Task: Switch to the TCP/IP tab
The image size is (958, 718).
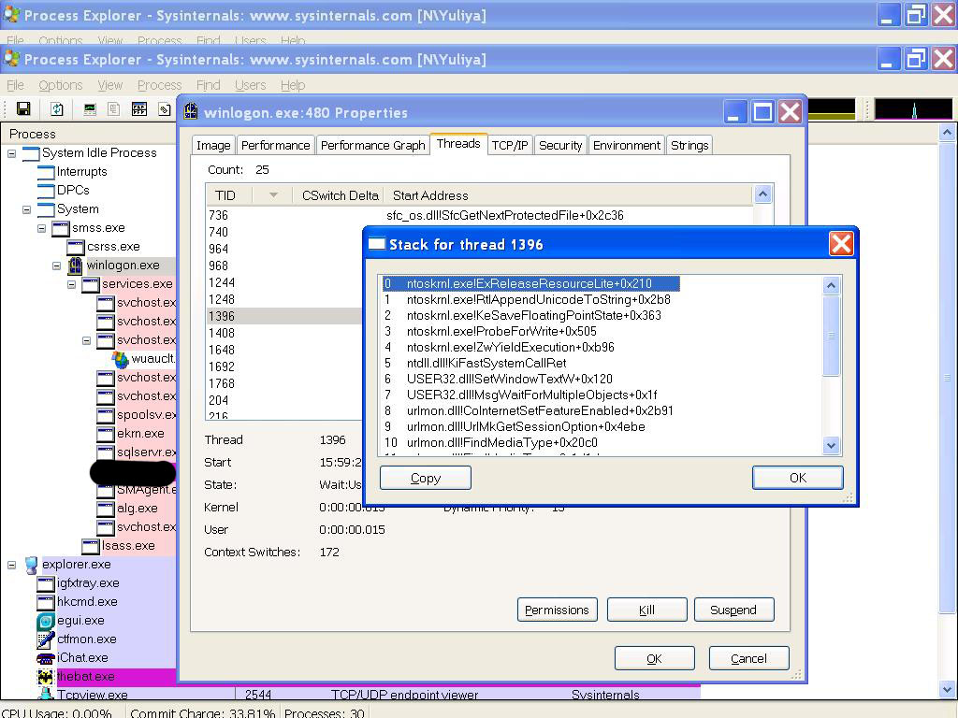Action: [x=510, y=145]
